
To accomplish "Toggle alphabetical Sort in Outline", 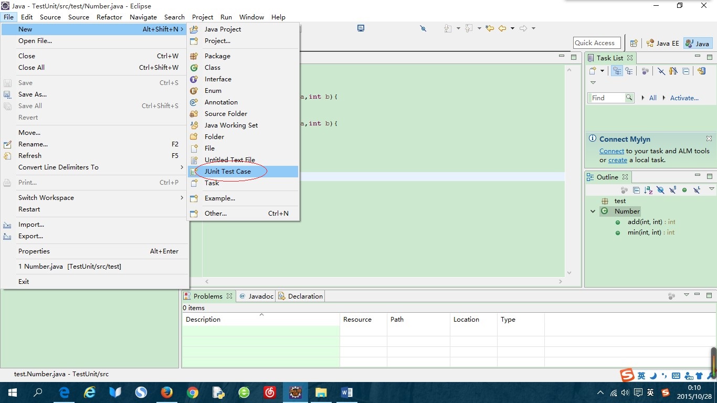I will click(x=648, y=190).
